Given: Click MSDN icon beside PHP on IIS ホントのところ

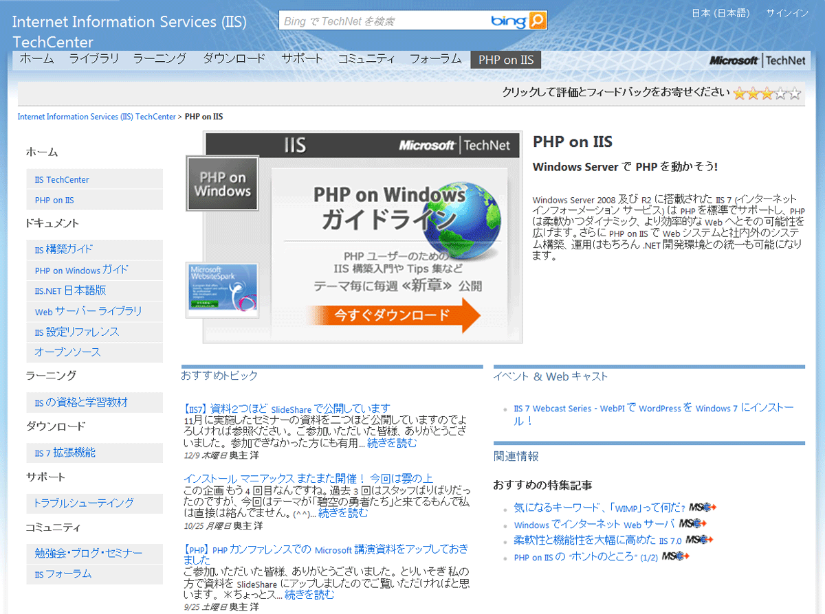Looking at the screenshot, I should [675, 556].
